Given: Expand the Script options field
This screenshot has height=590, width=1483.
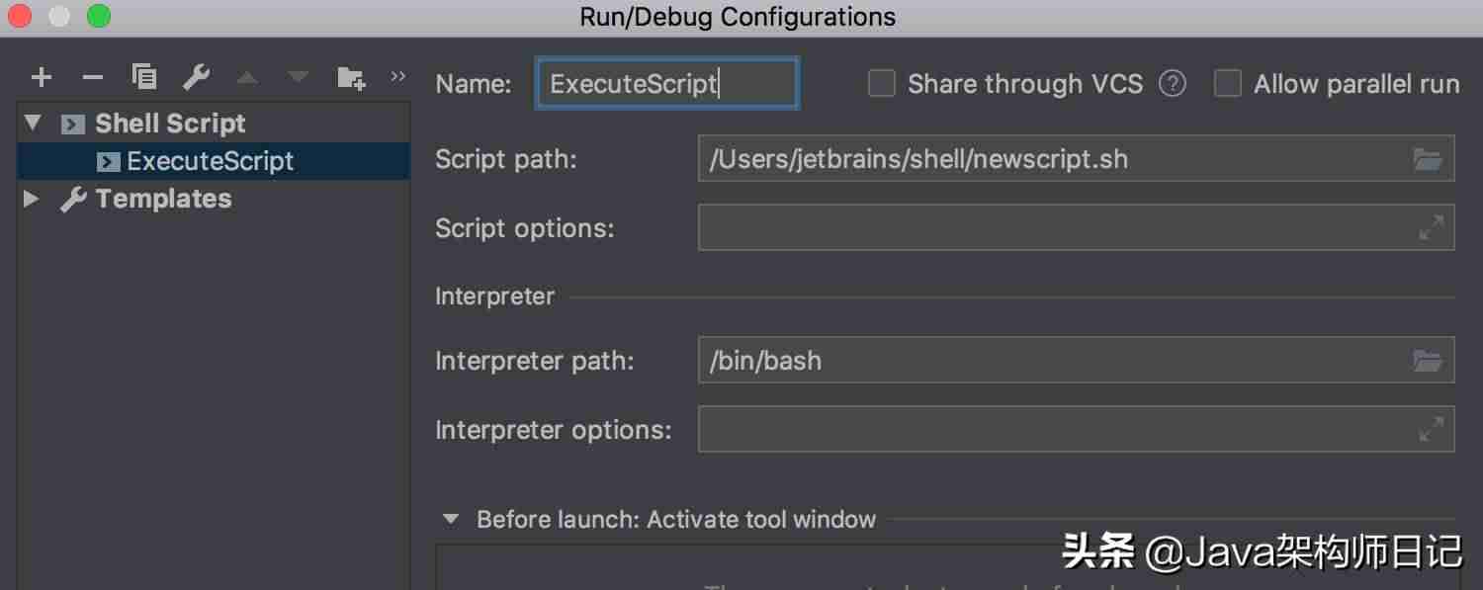Looking at the screenshot, I should 1431,228.
